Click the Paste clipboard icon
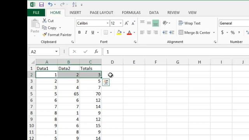Viewport: 249px width, 140px height. point(35,24)
